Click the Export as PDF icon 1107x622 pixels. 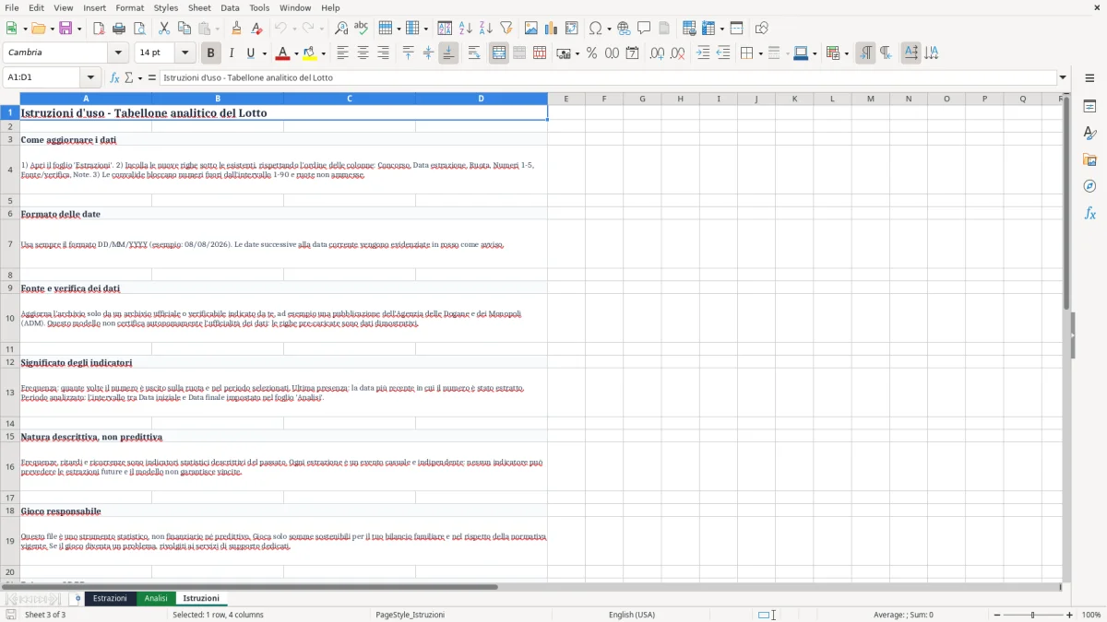[x=99, y=29]
